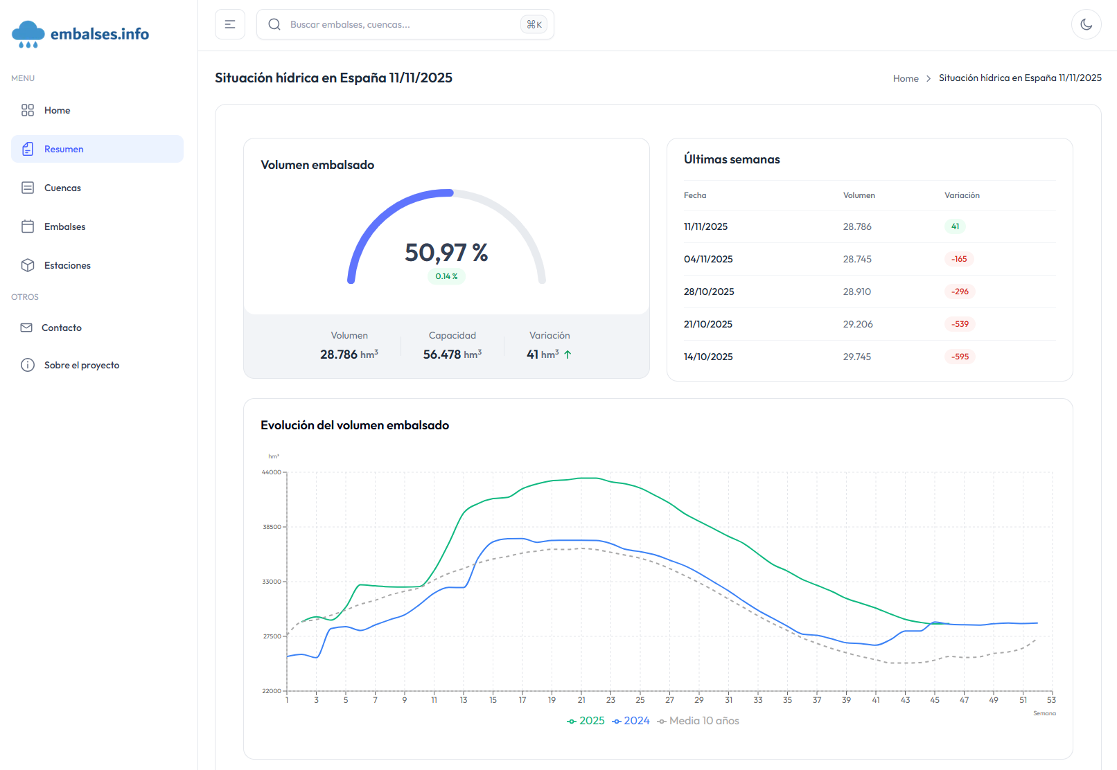Screen dimensions: 1117x770
Task: Click the Contacto envelope icon
Action: tap(26, 328)
